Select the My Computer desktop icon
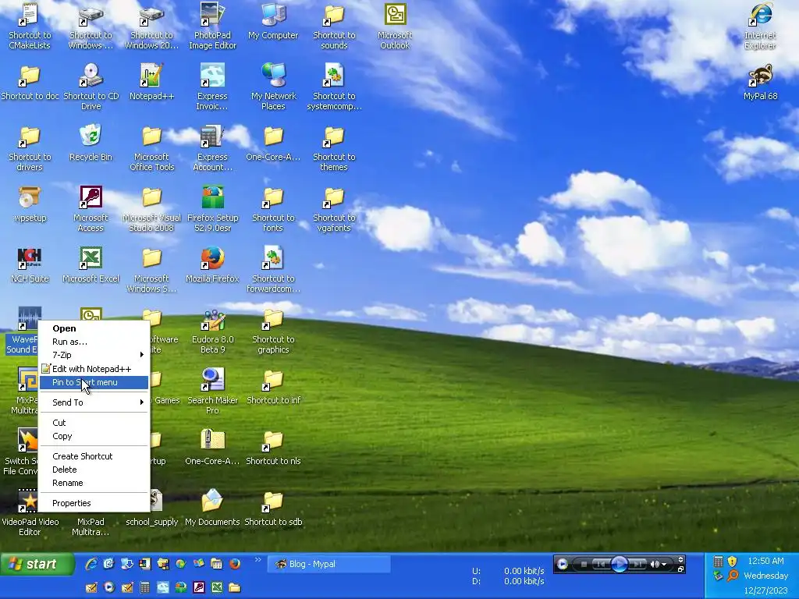This screenshot has width=799, height=599. coord(273,21)
